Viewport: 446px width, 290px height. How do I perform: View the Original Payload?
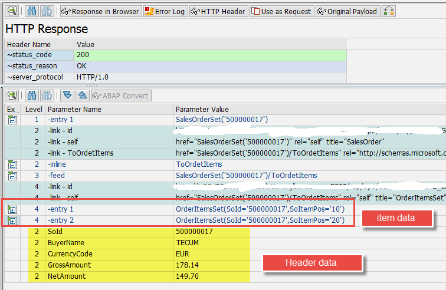(x=347, y=11)
